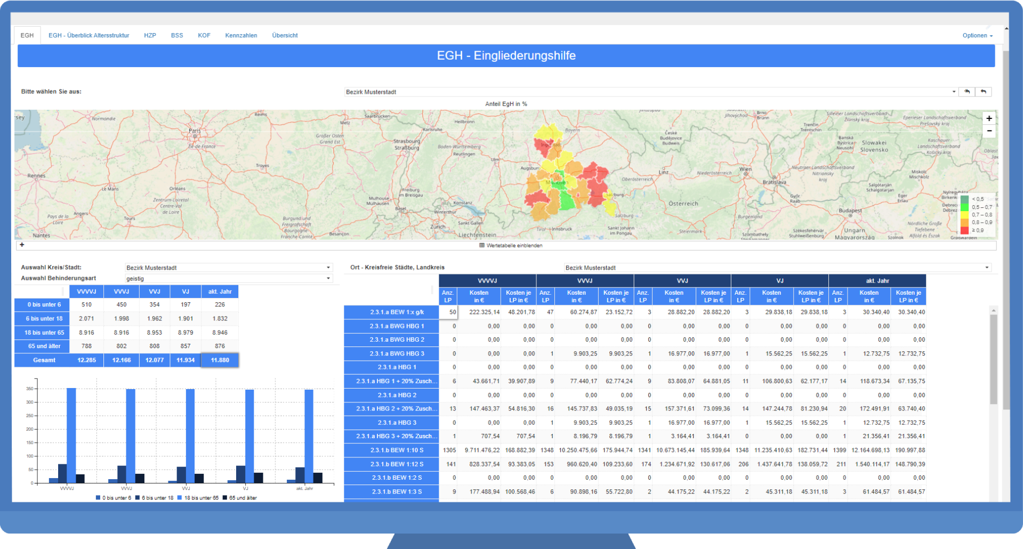Click the 'akt. Jahr' column header in age table
The image size is (1023, 549).
(220, 292)
